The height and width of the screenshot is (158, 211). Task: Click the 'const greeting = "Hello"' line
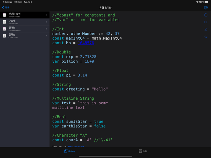click(80, 89)
